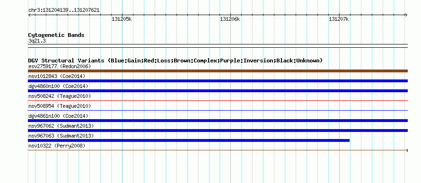Click the esv2759177 (Redon2006) label
The height and width of the screenshot is (183, 421).
pyautogui.click(x=60, y=66)
